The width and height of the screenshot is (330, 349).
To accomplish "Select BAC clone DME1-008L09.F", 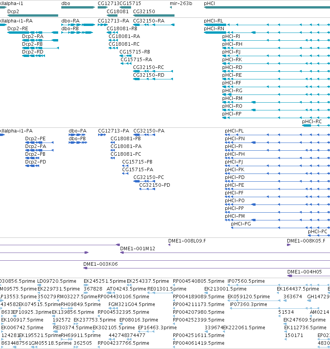I will tap(187, 241).
